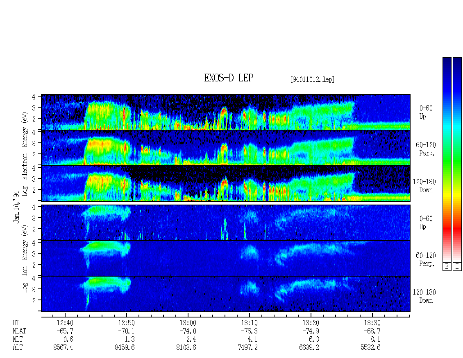463x358 pixels.
Task: Click the 13:10 UT time label
Action: (249, 323)
